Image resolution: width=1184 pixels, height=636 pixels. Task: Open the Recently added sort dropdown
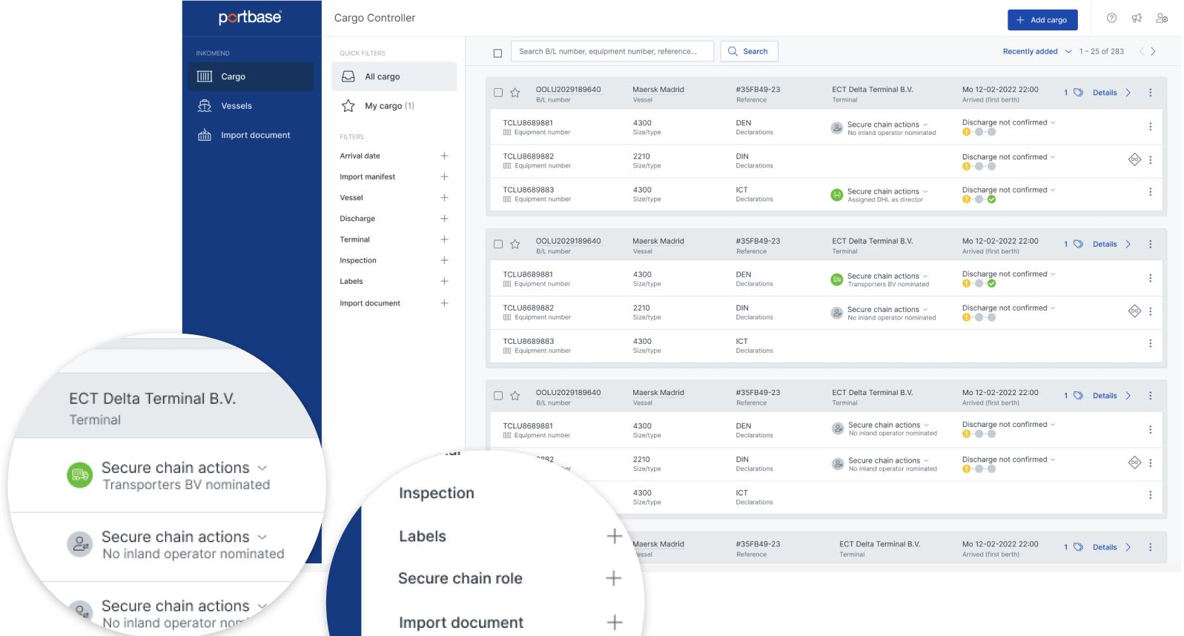[1036, 51]
